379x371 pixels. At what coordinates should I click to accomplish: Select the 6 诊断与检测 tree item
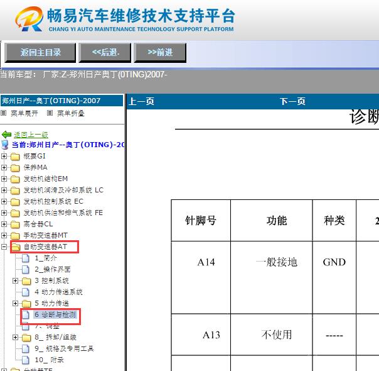55,314
